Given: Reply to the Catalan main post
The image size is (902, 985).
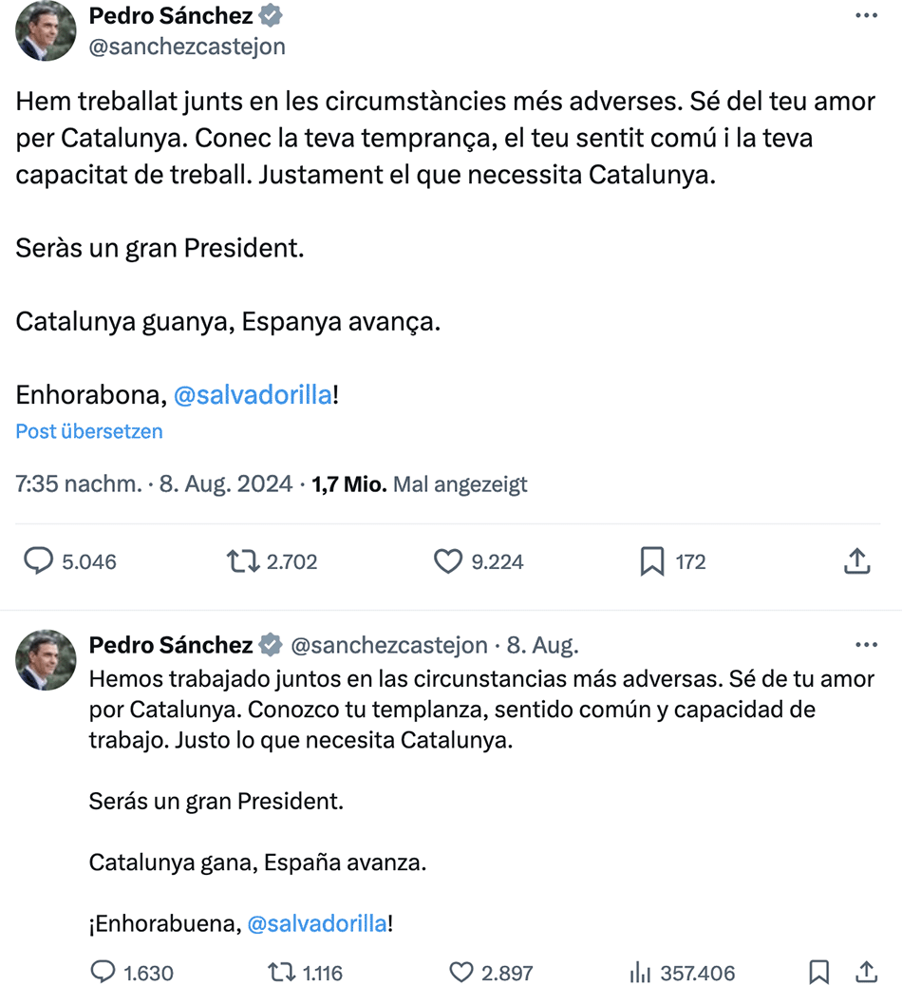Looking at the screenshot, I should (38, 561).
